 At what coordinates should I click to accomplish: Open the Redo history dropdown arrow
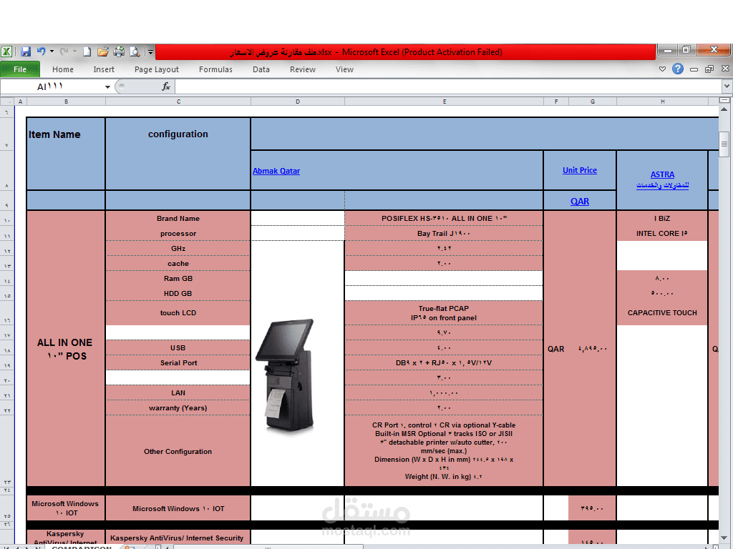tap(74, 51)
